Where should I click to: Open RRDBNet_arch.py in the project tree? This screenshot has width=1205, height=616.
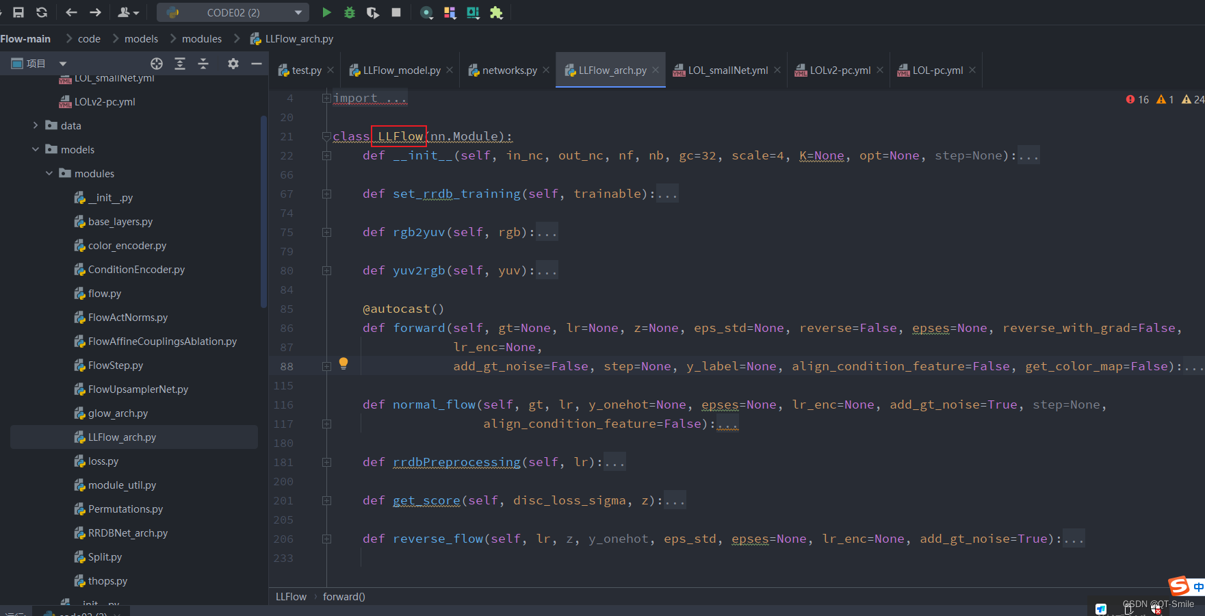[128, 533]
